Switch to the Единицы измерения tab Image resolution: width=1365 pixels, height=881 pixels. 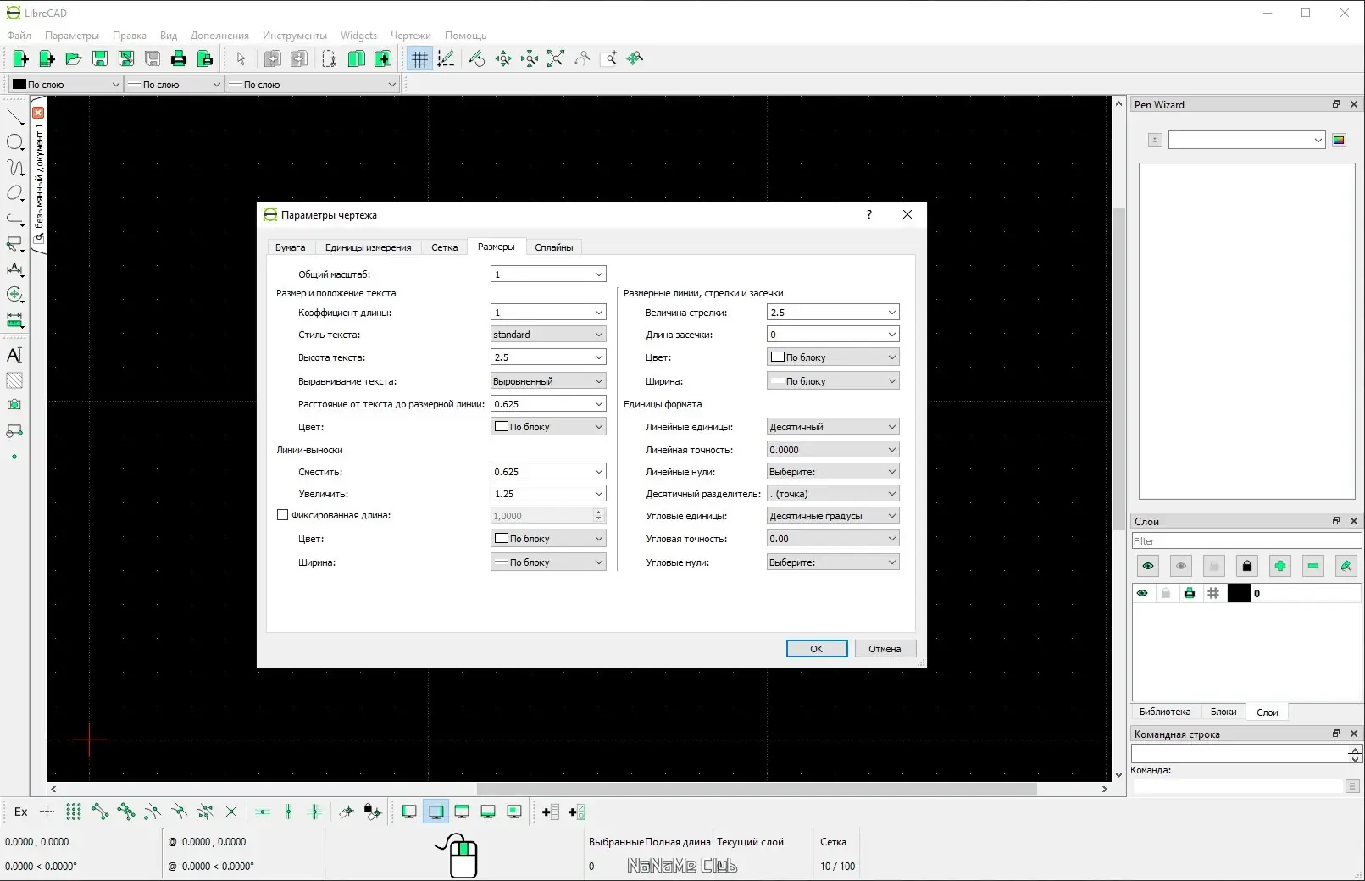pyautogui.click(x=368, y=247)
